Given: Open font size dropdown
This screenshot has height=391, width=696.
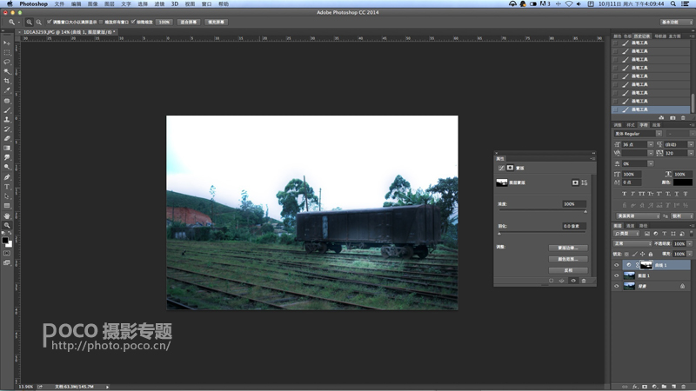Looking at the screenshot, I should [650, 144].
